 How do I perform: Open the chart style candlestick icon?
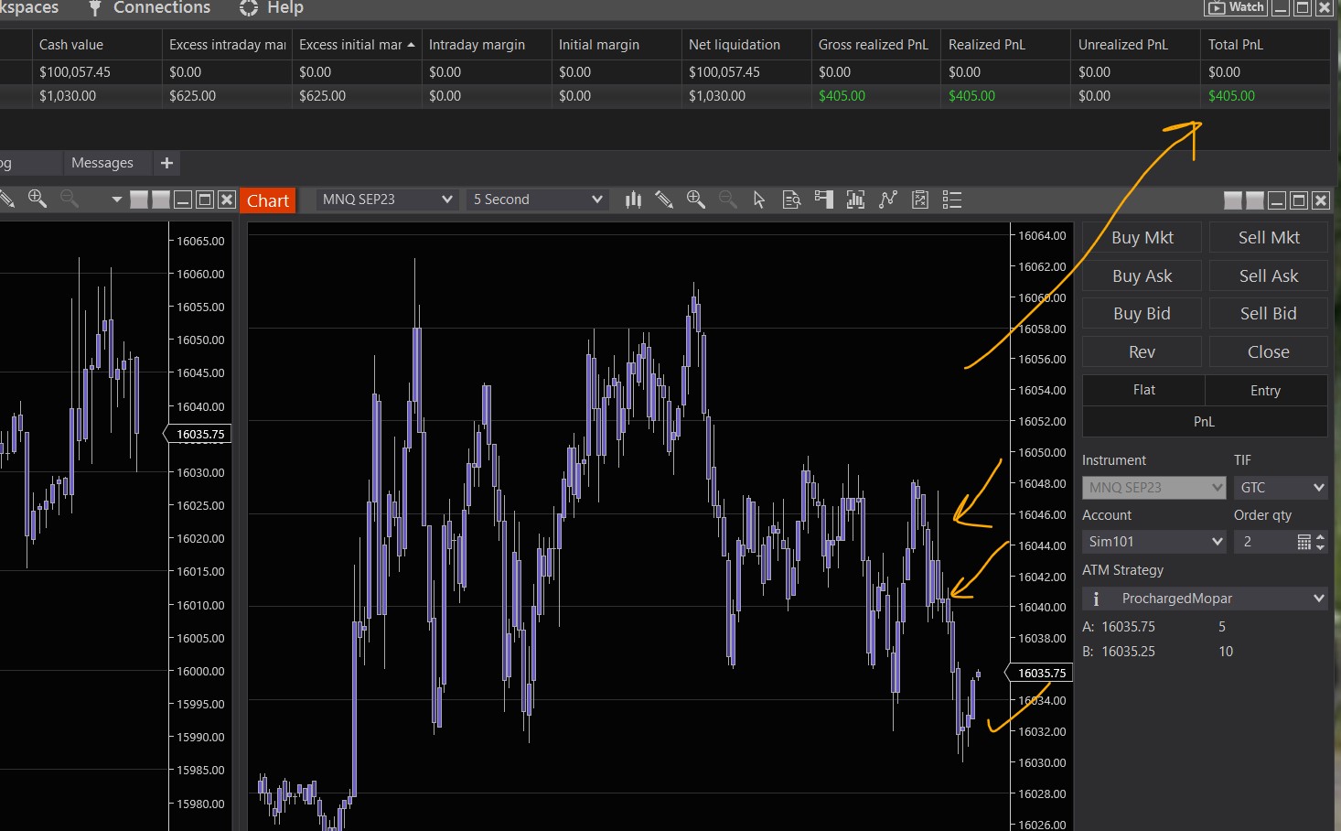click(633, 200)
